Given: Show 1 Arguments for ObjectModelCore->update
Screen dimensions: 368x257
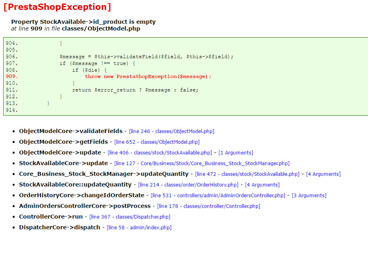Looking at the screenshot, I should 236,152.
